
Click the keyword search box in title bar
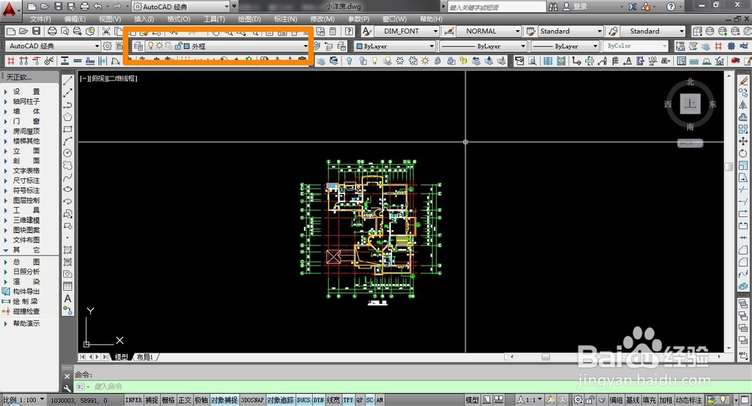[496, 7]
